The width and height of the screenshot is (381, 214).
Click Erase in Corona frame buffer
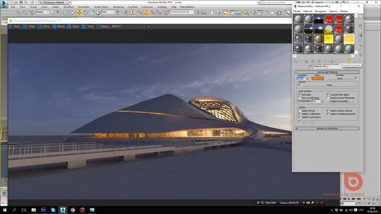(x=73, y=26)
